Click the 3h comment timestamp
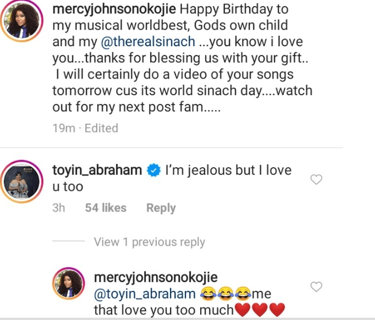Viewport: 375px width, 320px height. [x=59, y=208]
